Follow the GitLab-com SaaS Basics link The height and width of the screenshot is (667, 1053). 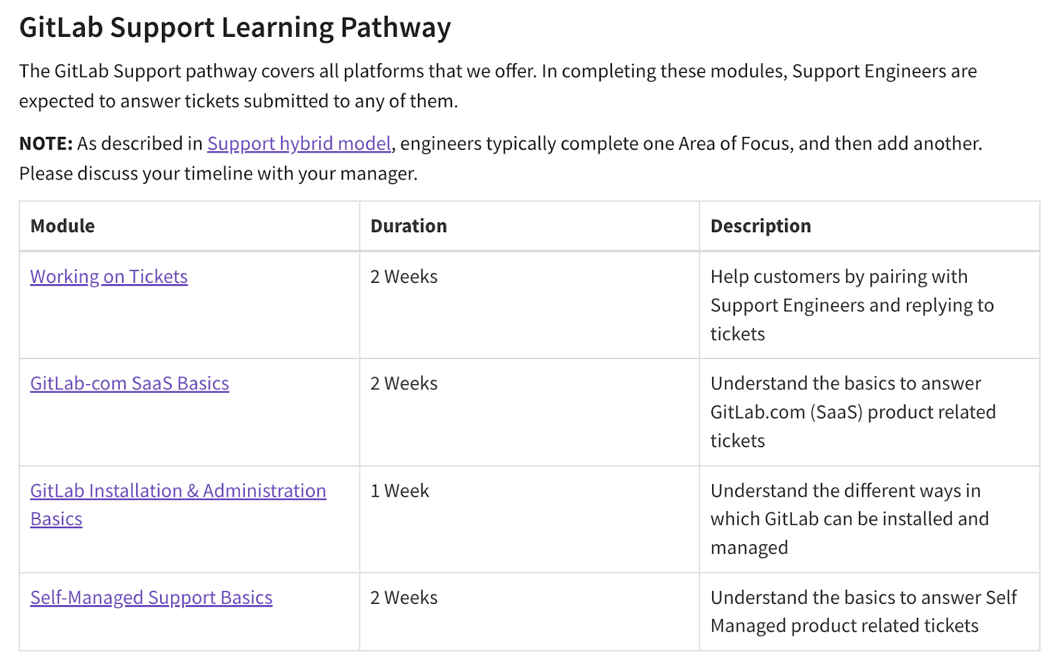click(x=129, y=383)
